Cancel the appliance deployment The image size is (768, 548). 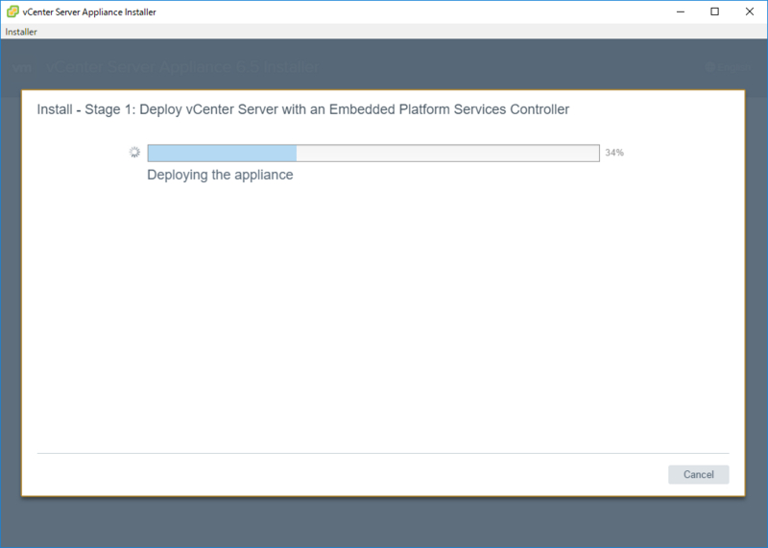699,474
